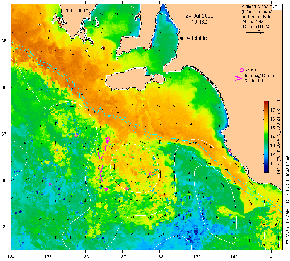Click the '0.5m/s (1kt 24h)' scale label
This screenshot has width=290, height=261.
point(257,27)
